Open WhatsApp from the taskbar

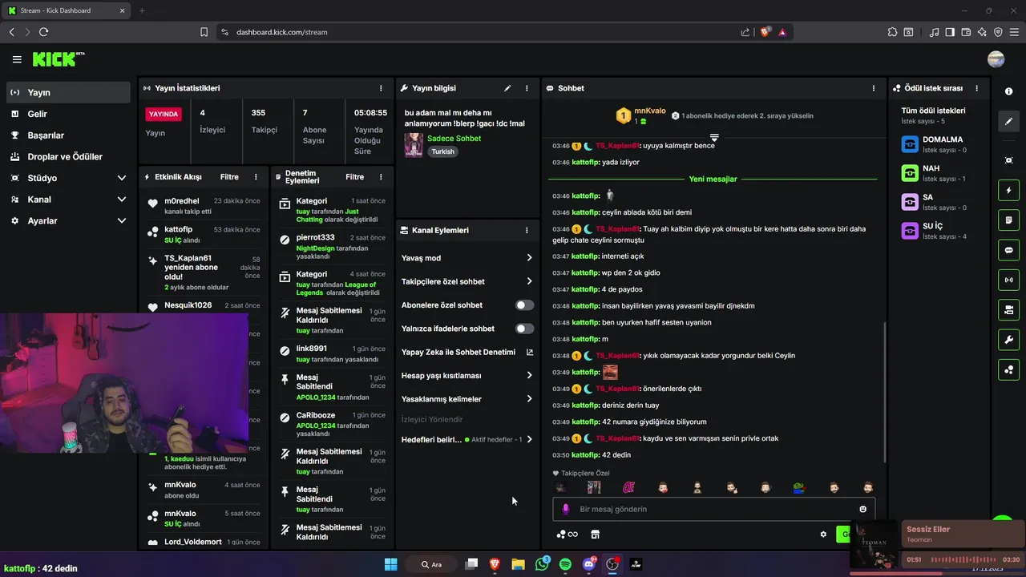542,564
